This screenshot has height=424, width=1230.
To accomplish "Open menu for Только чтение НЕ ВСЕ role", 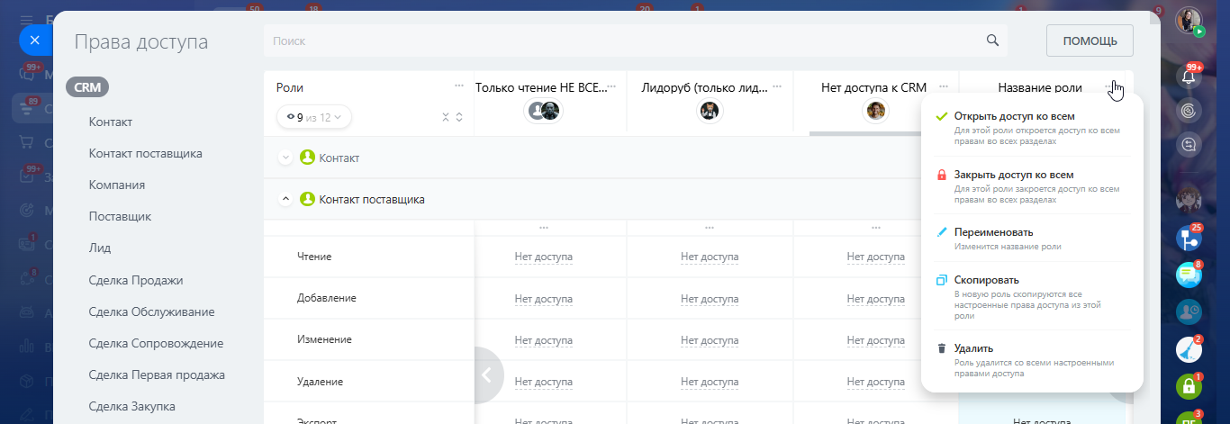I will (611, 86).
